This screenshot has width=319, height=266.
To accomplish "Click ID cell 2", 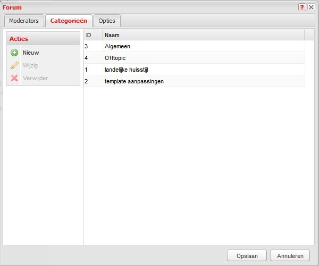I will pos(86,81).
